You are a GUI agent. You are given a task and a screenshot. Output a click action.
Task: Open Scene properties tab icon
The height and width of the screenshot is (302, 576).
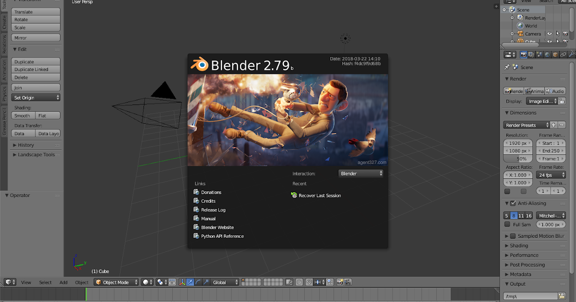point(539,55)
